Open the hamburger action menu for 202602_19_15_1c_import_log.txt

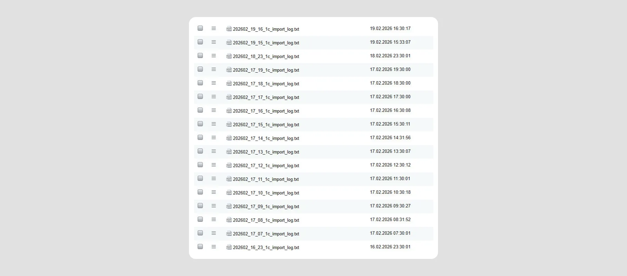[214, 42]
